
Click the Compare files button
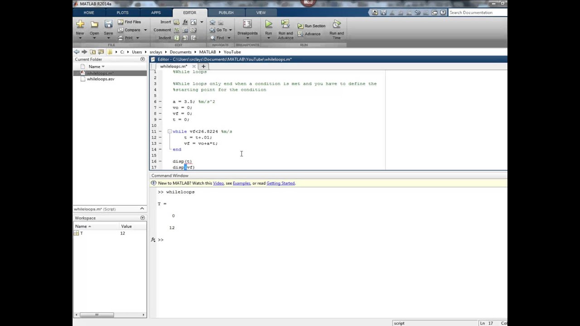[x=129, y=30]
